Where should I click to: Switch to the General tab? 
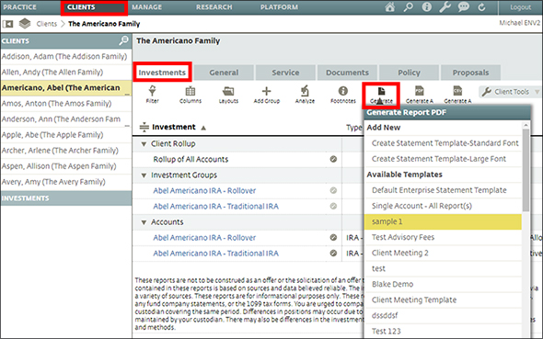[224, 73]
